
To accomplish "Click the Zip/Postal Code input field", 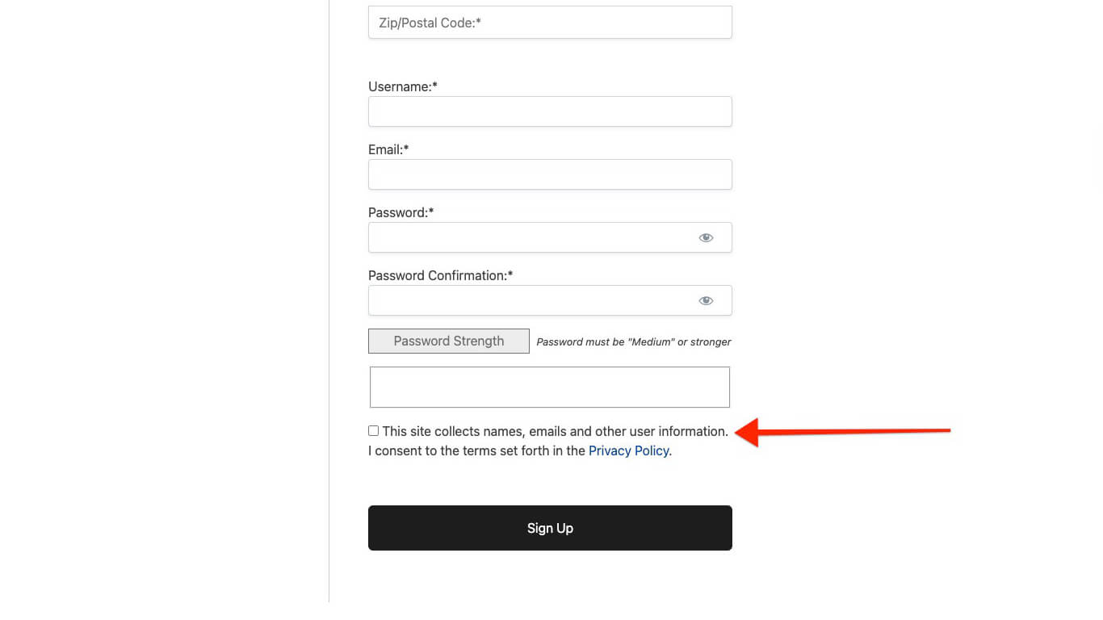I will tap(550, 22).
